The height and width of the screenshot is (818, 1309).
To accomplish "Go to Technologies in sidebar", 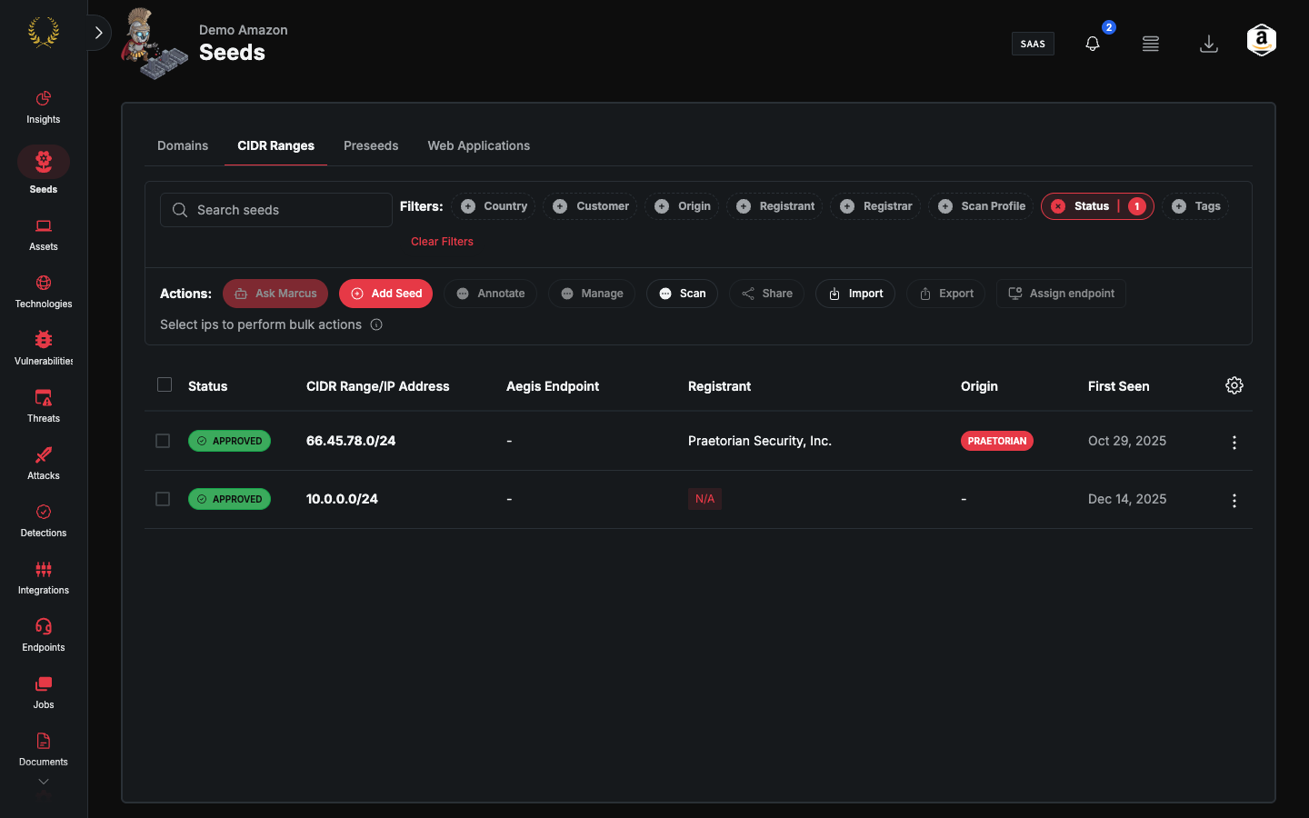I will [x=44, y=292].
